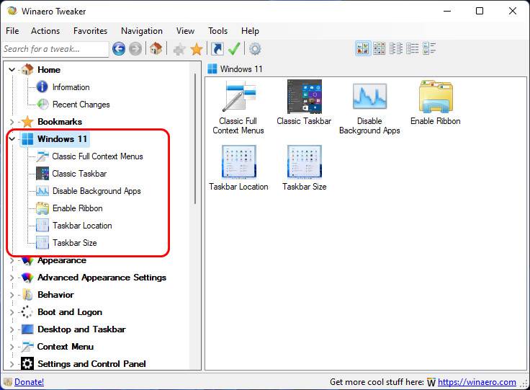Select the Context Menu category
Viewport: 530px width, 390px height.
click(66, 347)
